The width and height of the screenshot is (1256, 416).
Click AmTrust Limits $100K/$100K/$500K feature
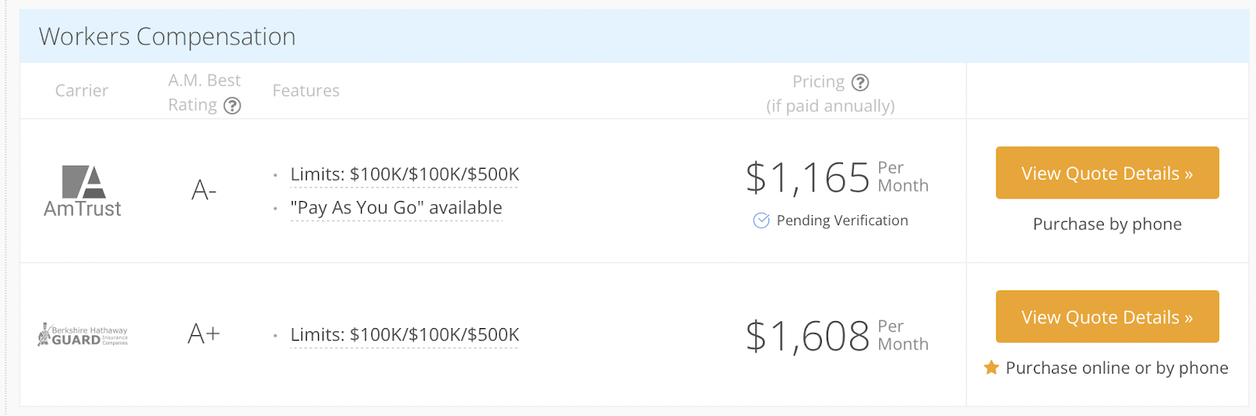[404, 174]
